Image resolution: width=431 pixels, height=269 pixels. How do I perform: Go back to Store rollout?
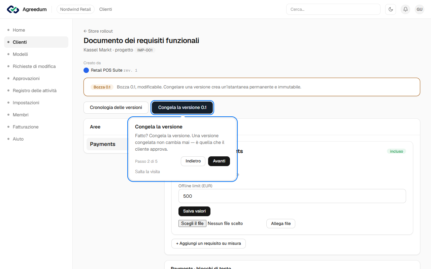click(98, 31)
